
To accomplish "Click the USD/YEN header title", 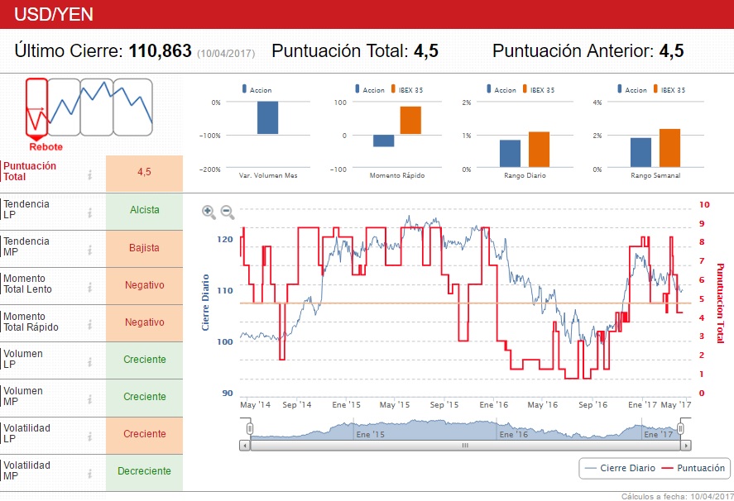I will 53,15.
